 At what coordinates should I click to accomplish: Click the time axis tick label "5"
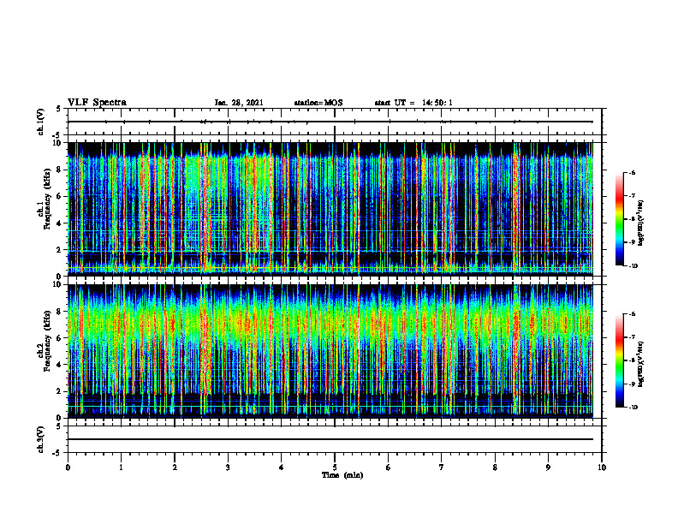335,467
